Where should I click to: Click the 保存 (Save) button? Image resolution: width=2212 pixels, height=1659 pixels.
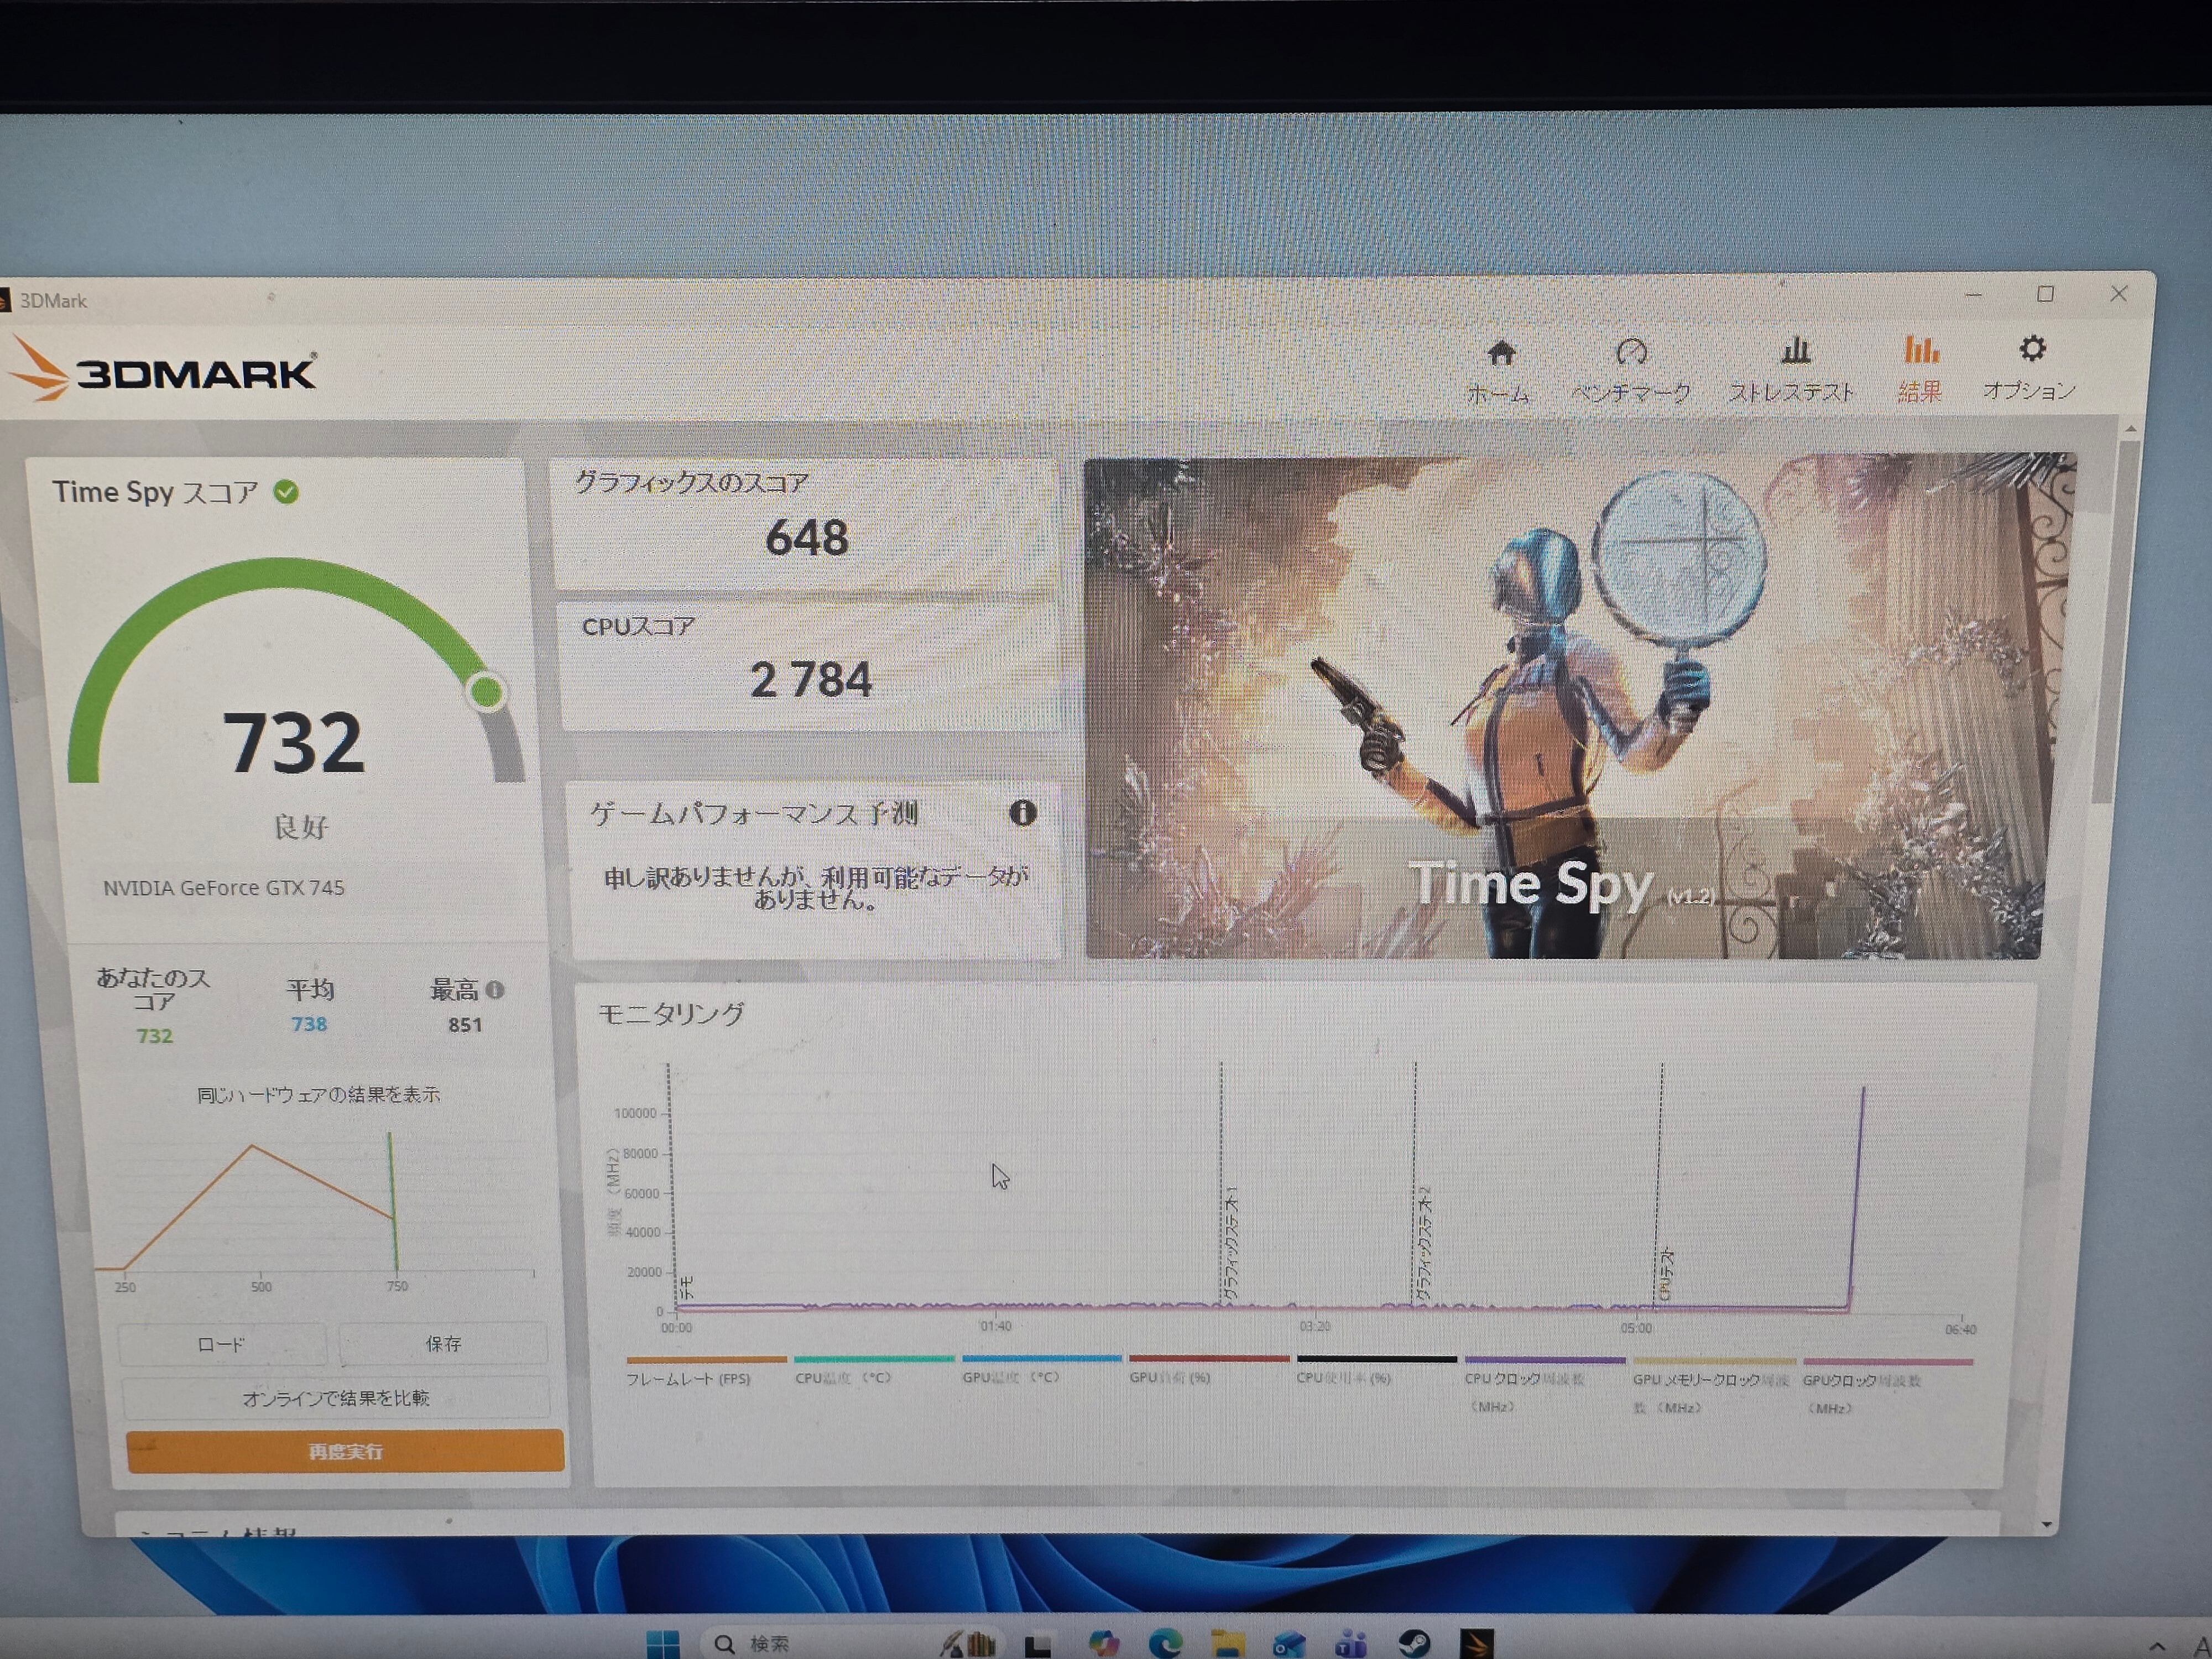pyautogui.click(x=443, y=1344)
